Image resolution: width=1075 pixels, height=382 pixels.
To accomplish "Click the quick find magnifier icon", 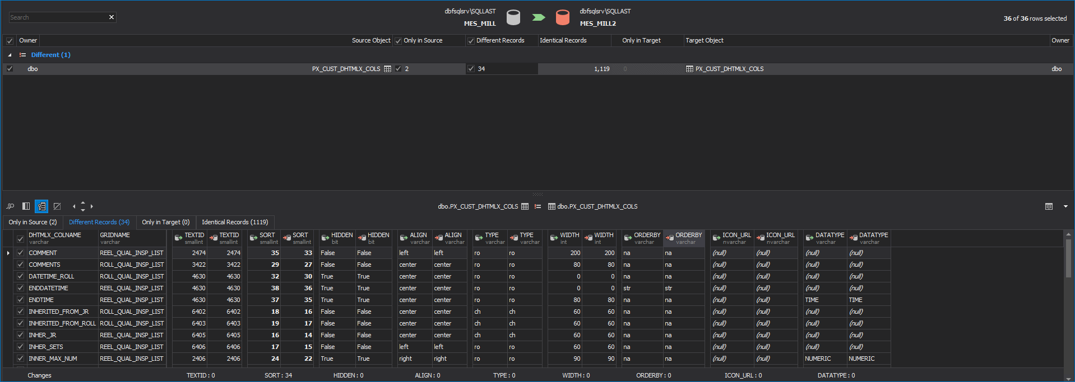I will (10, 206).
